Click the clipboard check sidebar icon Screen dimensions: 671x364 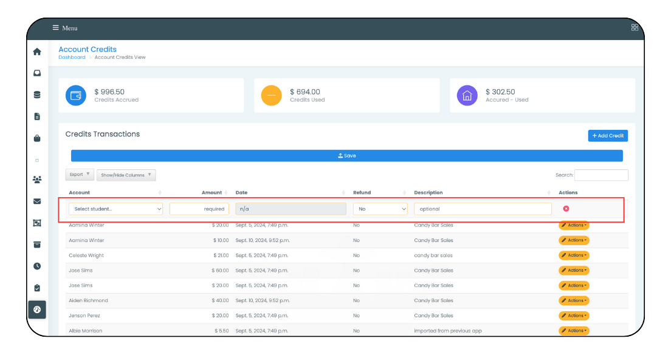37,288
